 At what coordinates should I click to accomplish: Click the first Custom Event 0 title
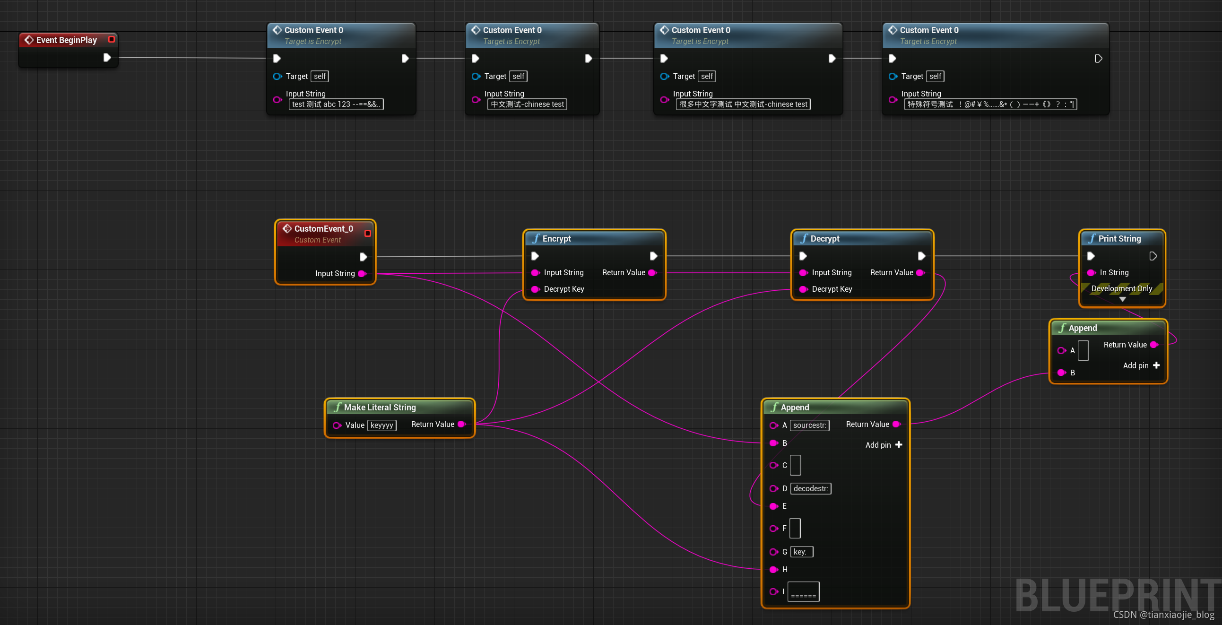tap(313, 30)
